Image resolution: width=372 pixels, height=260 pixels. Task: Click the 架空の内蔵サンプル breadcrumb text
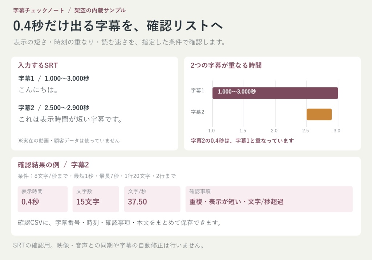[x=100, y=11]
